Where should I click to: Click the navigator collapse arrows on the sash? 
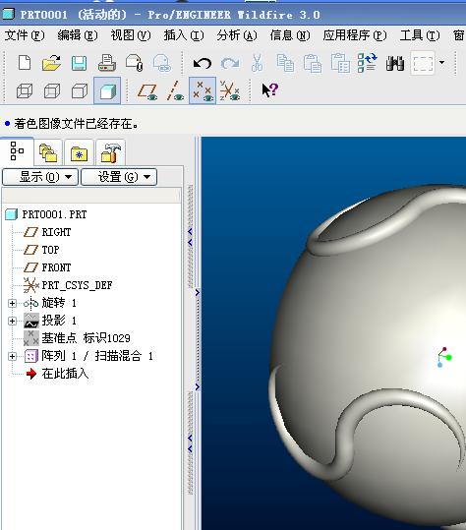point(190,237)
